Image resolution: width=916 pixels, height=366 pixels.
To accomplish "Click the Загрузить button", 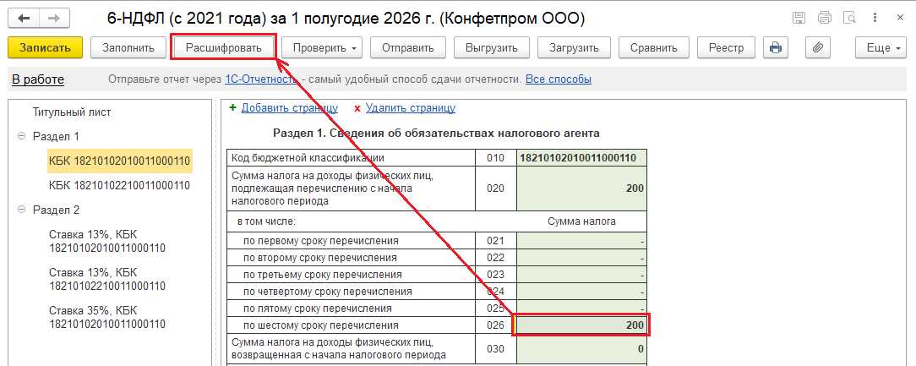I will 575,48.
